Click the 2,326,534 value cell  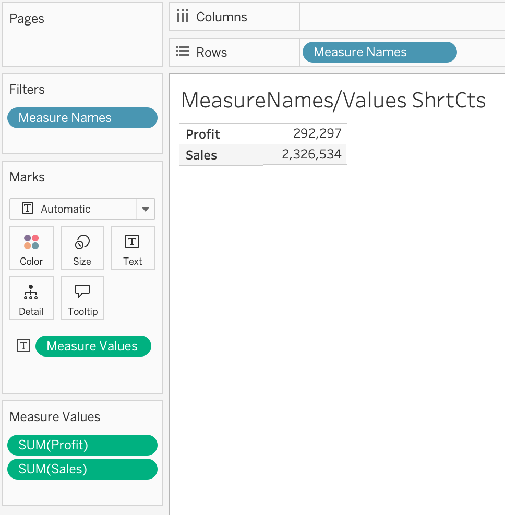305,154
